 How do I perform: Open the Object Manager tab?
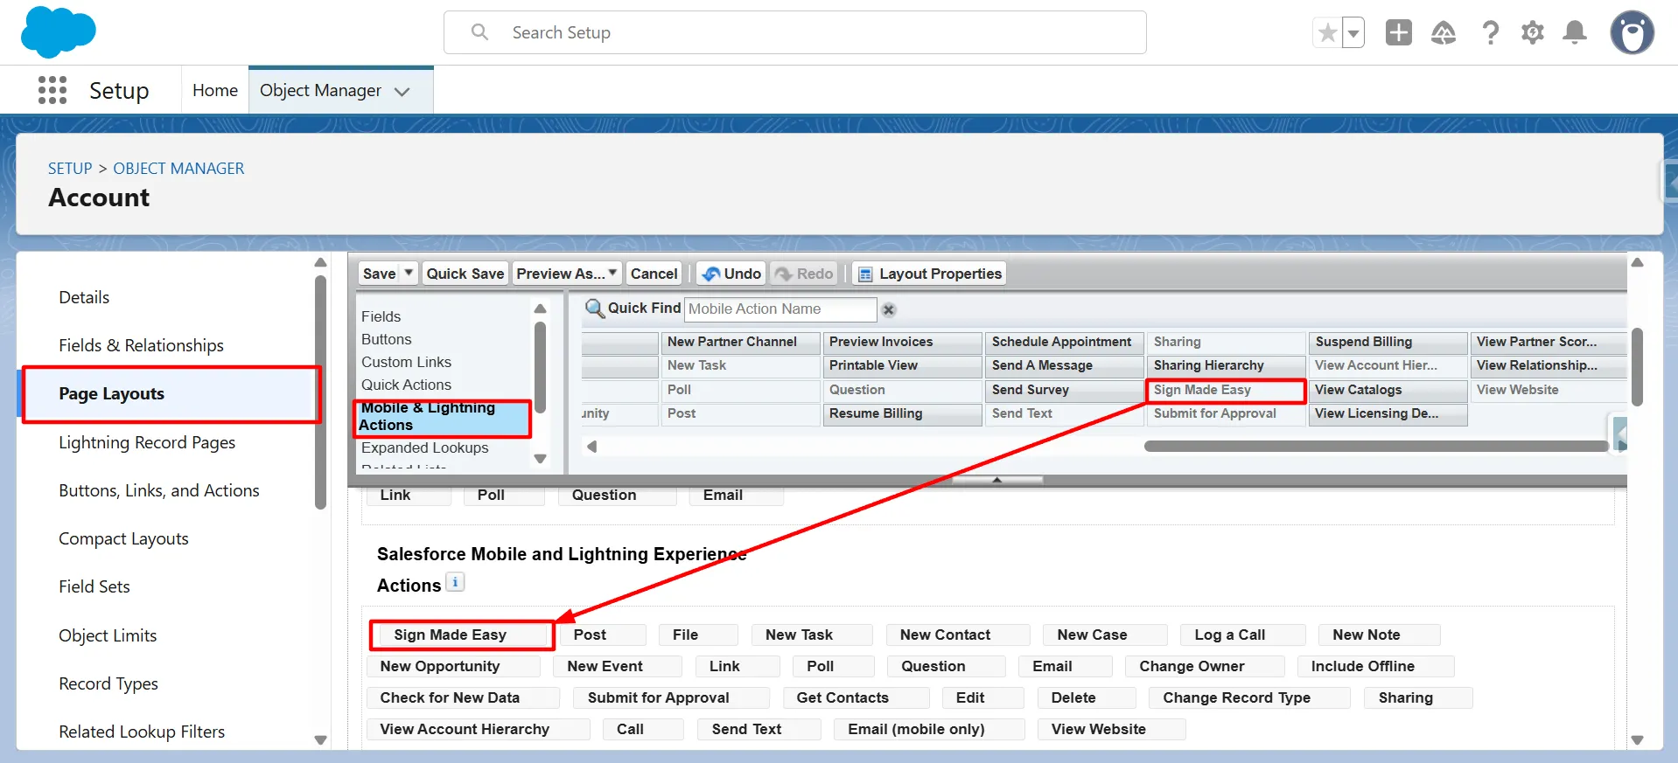click(320, 90)
